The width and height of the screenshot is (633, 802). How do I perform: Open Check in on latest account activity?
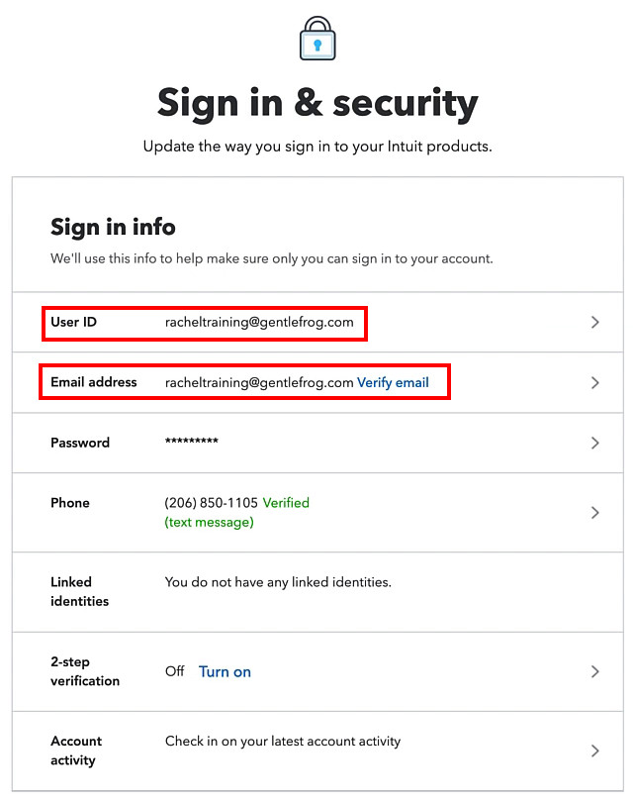[x=283, y=742]
